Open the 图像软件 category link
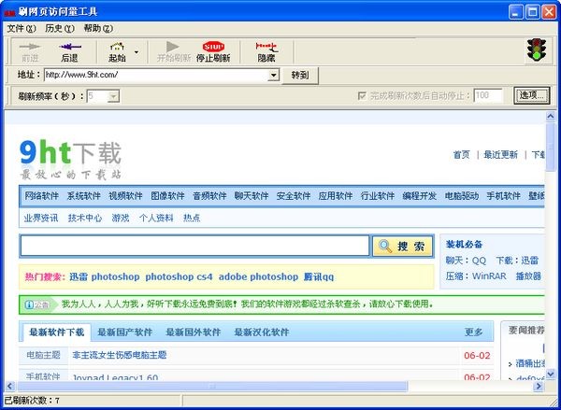Image resolution: width=561 pixels, height=410 pixels. [167, 196]
